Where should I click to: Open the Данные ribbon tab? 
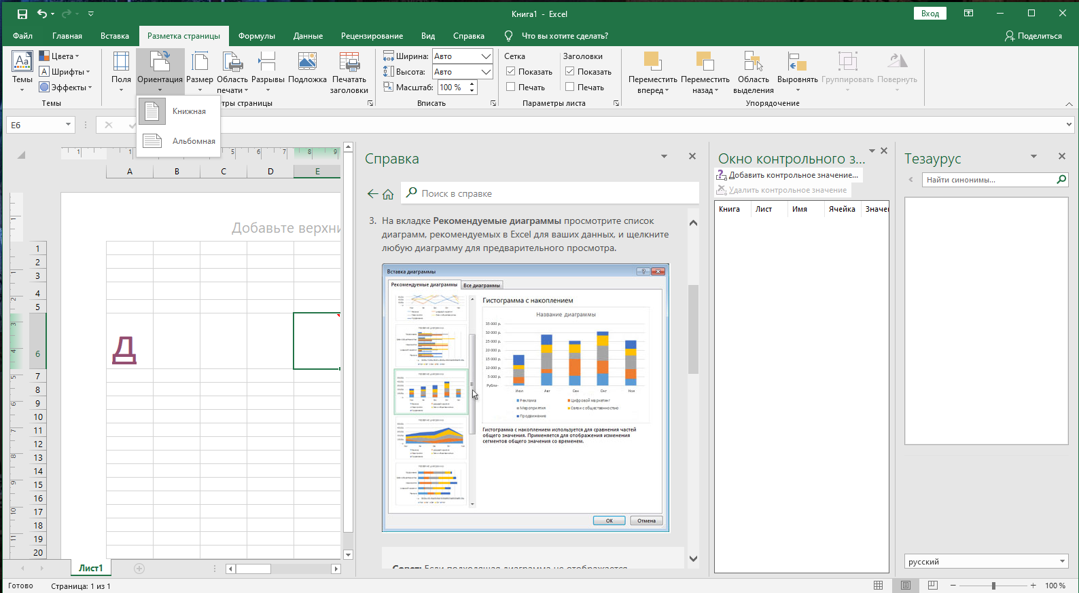click(x=308, y=36)
